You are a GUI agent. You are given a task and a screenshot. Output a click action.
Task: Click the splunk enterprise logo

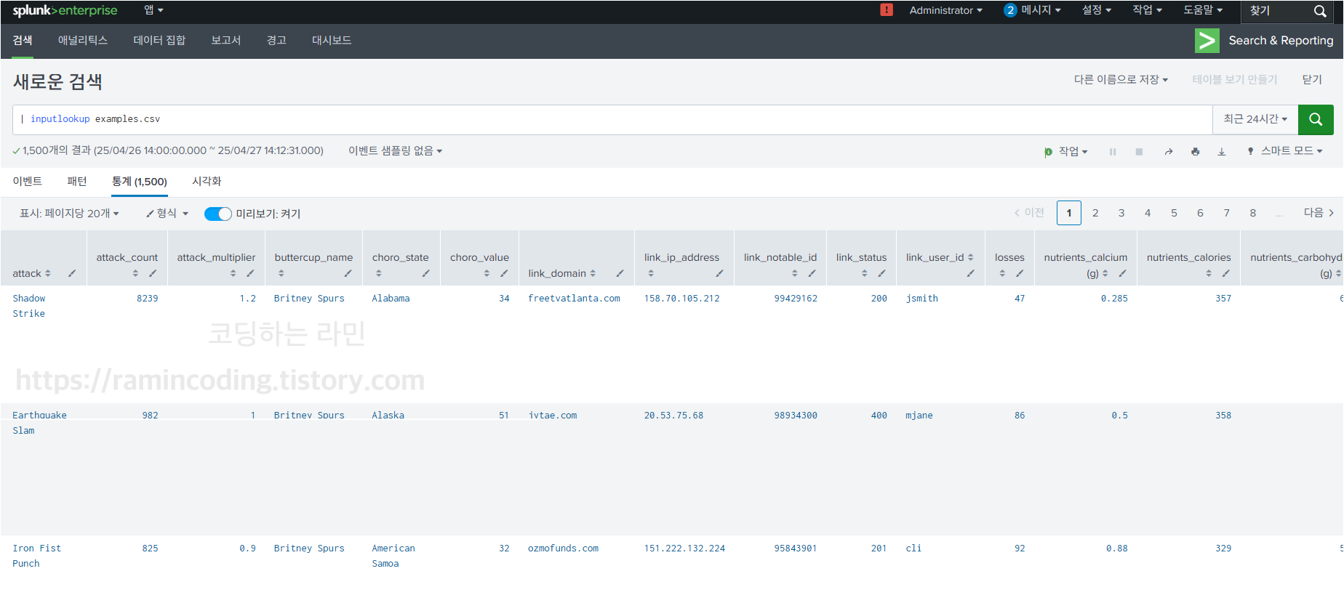click(65, 10)
